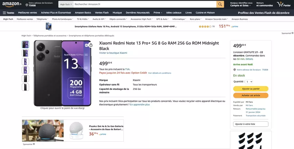Go to Amazon Basics in navigation bar
This screenshot has width=294, height=149.
tap(83, 13)
